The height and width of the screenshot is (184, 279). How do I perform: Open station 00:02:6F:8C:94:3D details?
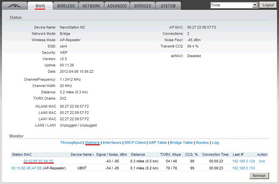(38, 161)
